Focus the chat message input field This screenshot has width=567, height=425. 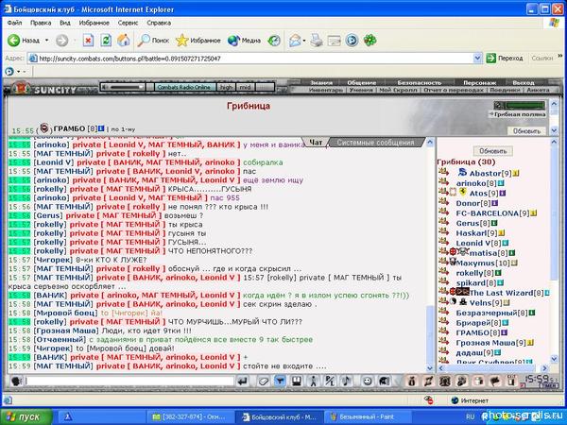point(129,381)
